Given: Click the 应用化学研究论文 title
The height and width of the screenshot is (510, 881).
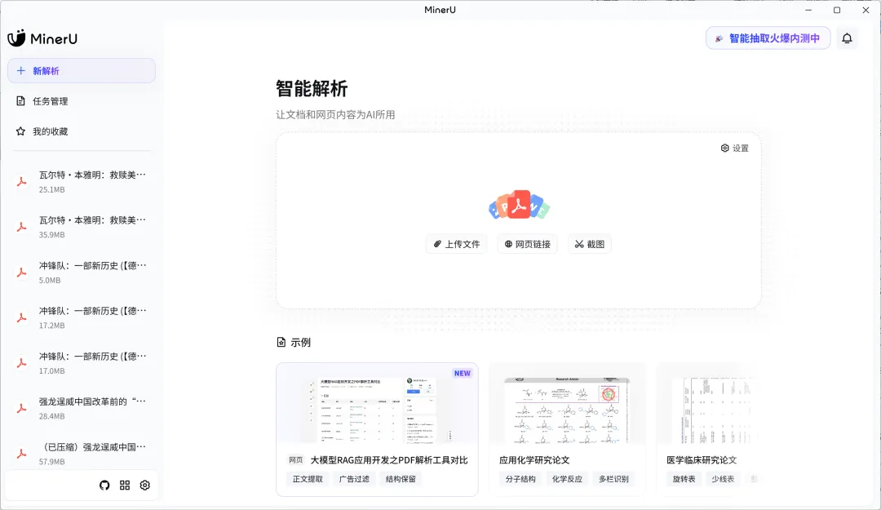Looking at the screenshot, I should (x=534, y=460).
